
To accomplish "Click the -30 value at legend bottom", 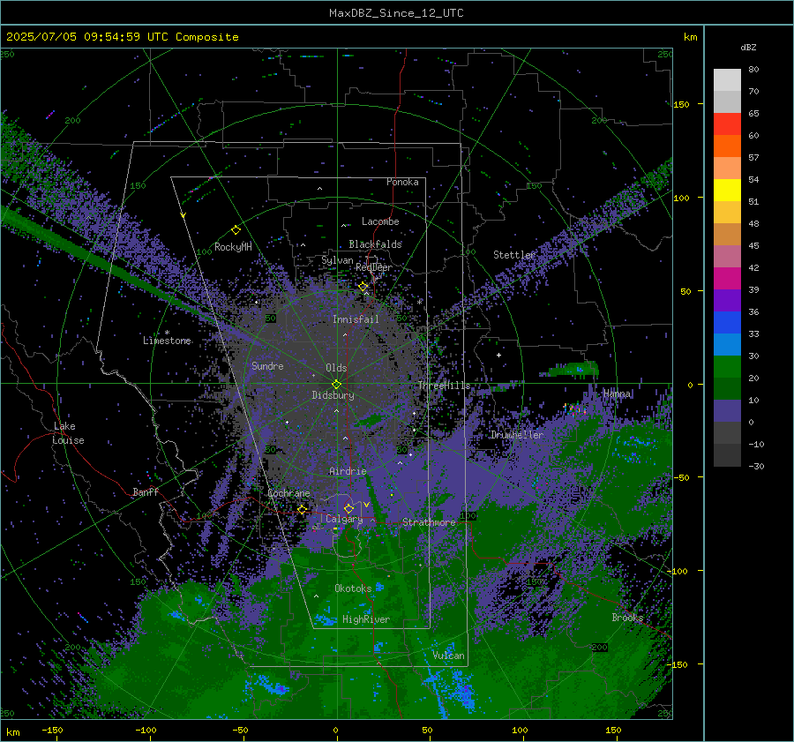I will tap(757, 466).
